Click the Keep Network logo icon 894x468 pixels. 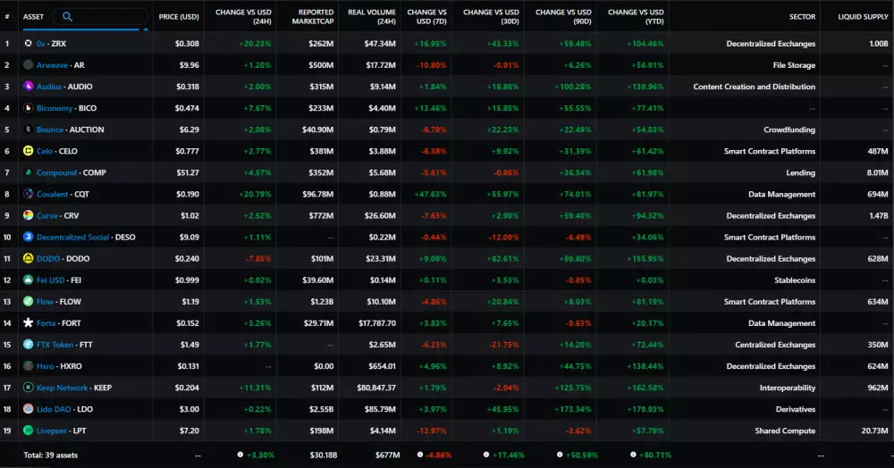coord(28,387)
